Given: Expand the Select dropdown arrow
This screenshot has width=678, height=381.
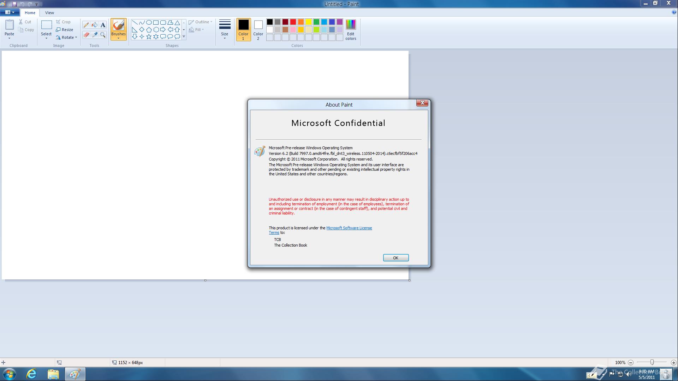Looking at the screenshot, I should pyautogui.click(x=46, y=38).
